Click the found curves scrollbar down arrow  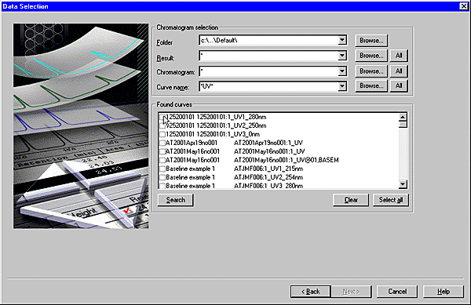(x=403, y=183)
